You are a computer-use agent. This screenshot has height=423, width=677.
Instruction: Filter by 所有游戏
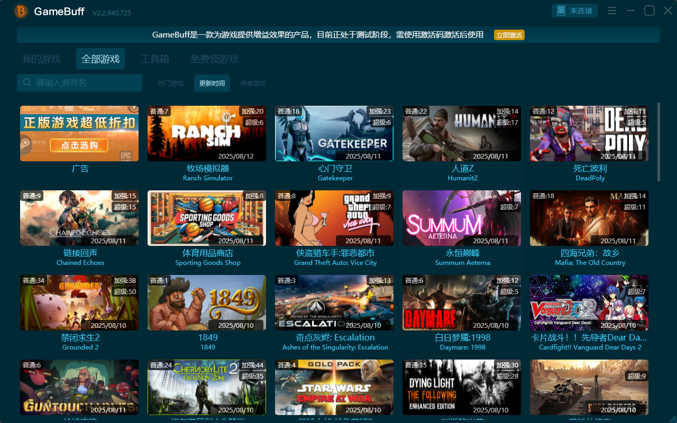click(x=253, y=83)
